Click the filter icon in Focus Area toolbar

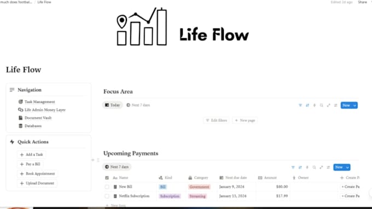point(300,105)
